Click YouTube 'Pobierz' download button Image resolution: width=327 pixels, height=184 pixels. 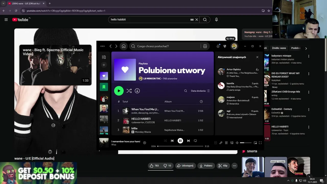(x=206, y=166)
